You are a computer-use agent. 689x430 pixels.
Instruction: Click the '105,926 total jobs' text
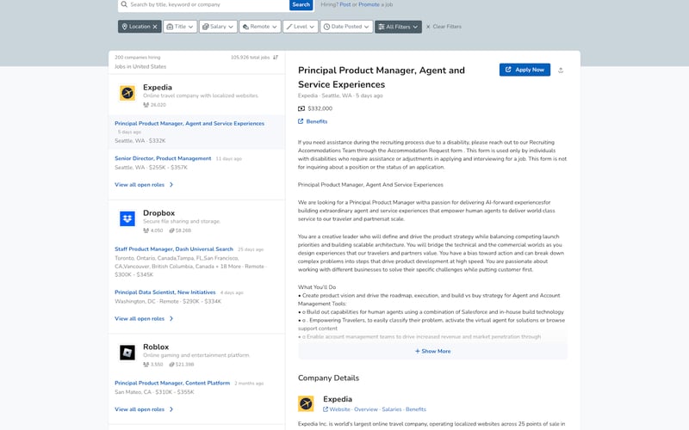pyautogui.click(x=250, y=58)
